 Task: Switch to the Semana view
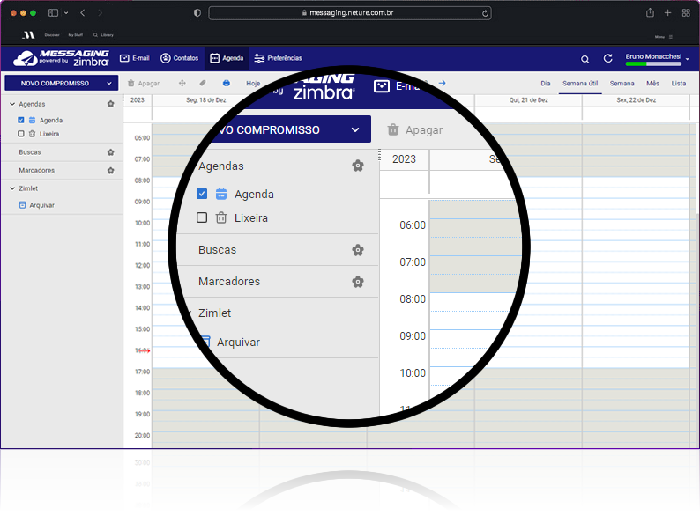click(622, 84)
